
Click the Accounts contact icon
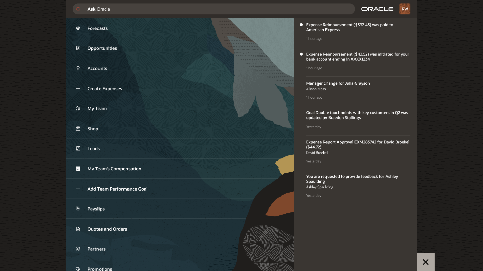[x=78, y=68]
